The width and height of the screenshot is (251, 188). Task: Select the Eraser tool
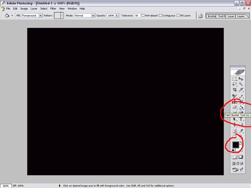tap(234, 107)
